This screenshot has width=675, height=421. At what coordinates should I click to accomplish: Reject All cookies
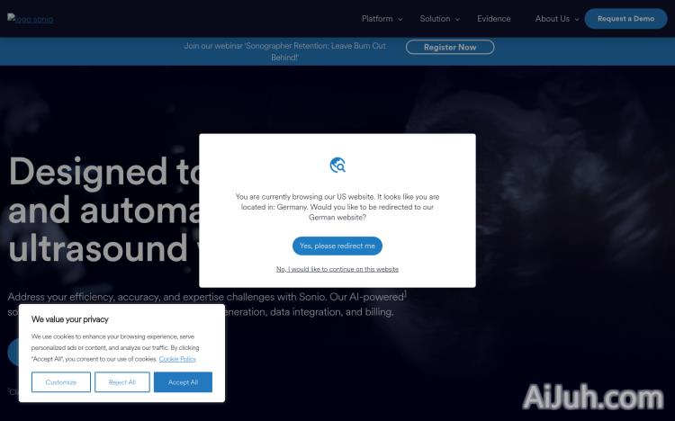coord(122,382)
